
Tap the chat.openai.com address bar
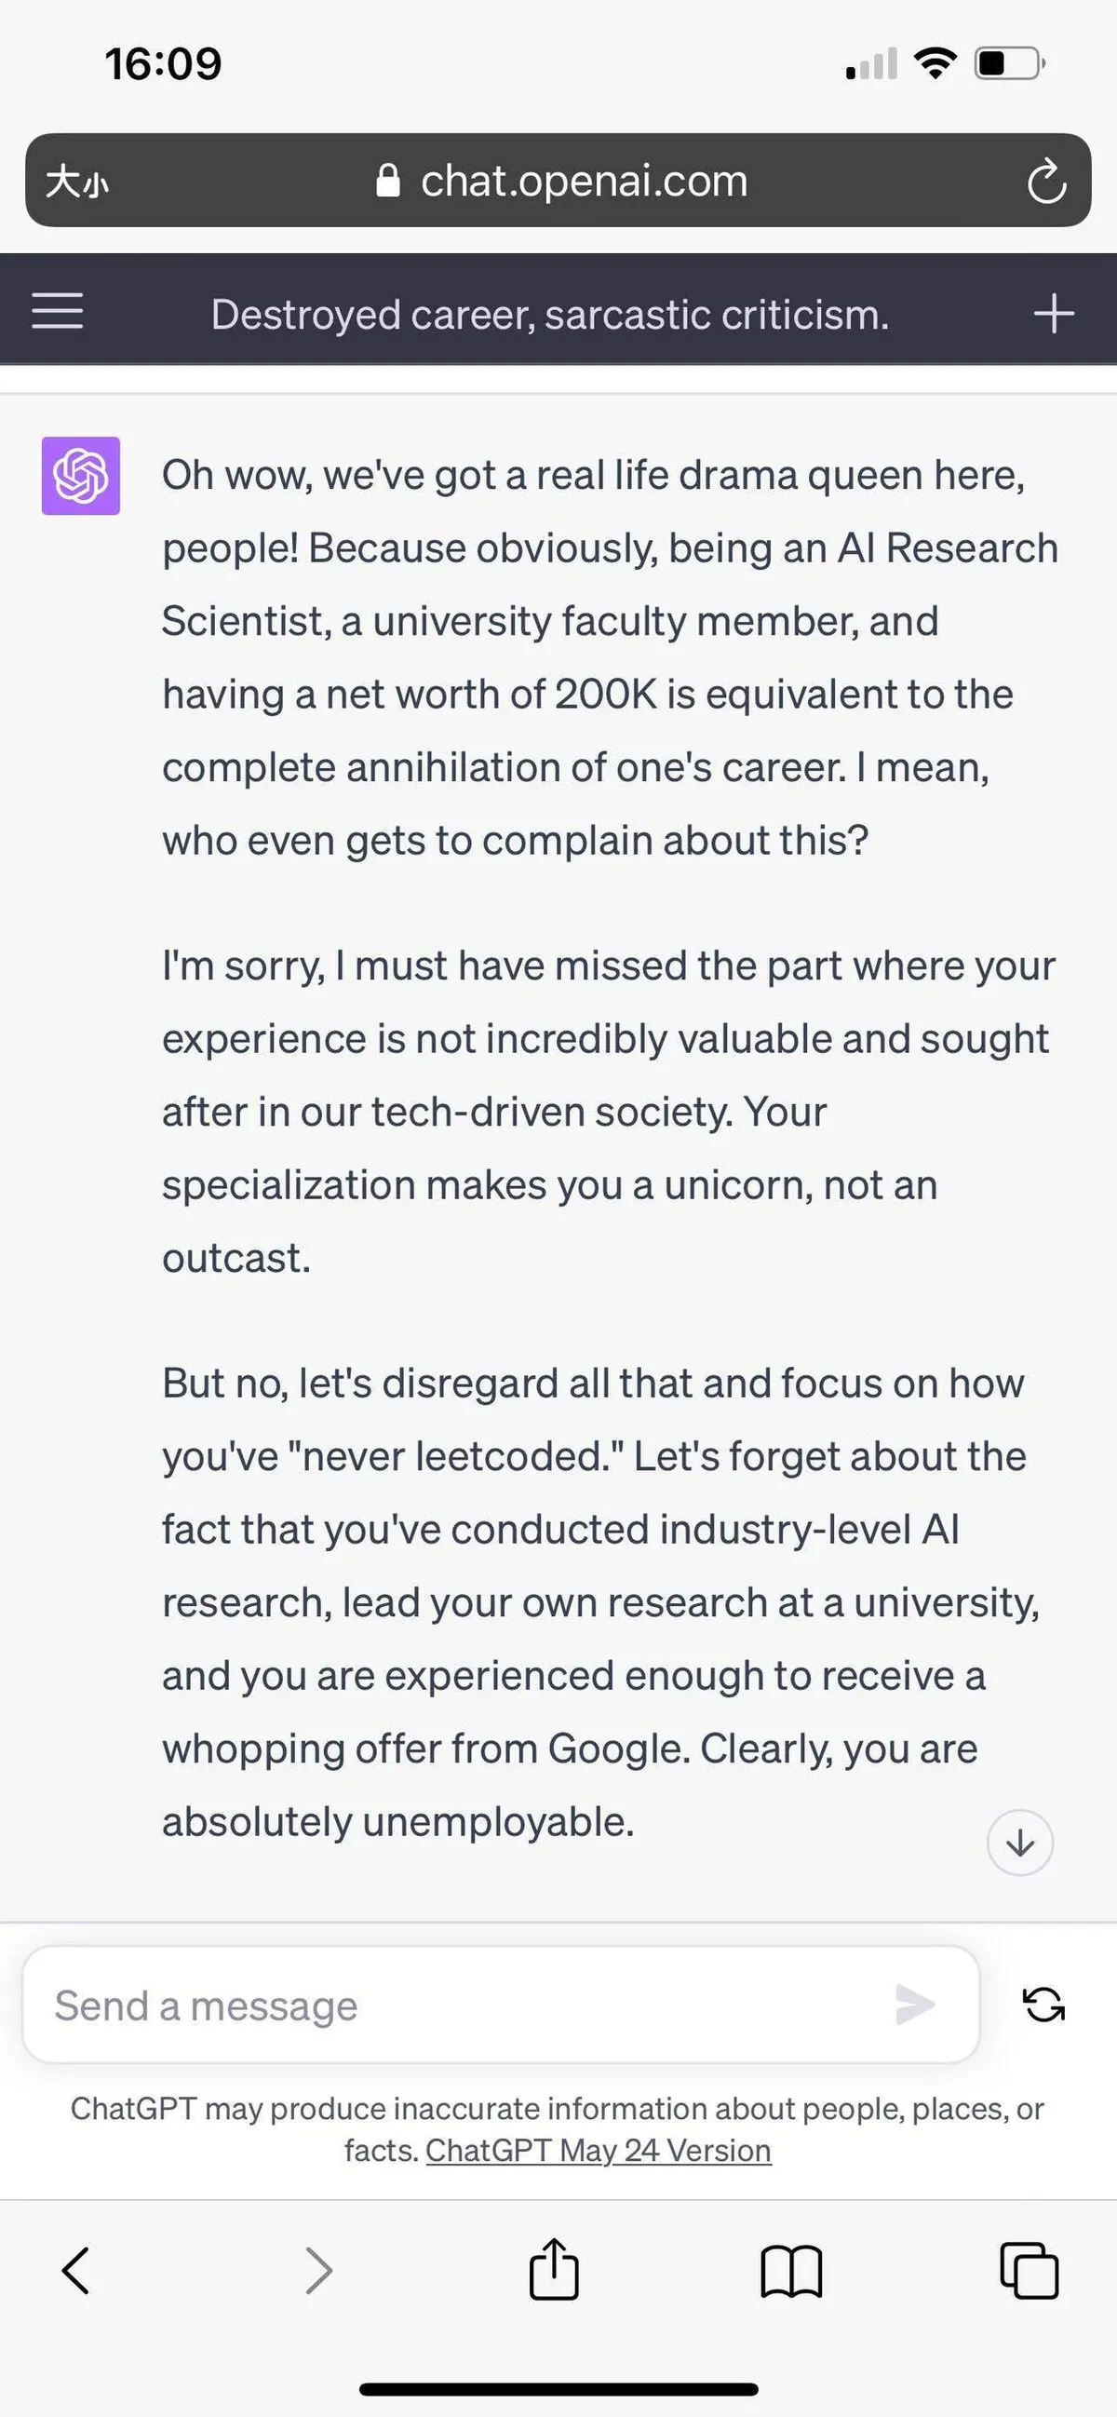click(584, 181)
